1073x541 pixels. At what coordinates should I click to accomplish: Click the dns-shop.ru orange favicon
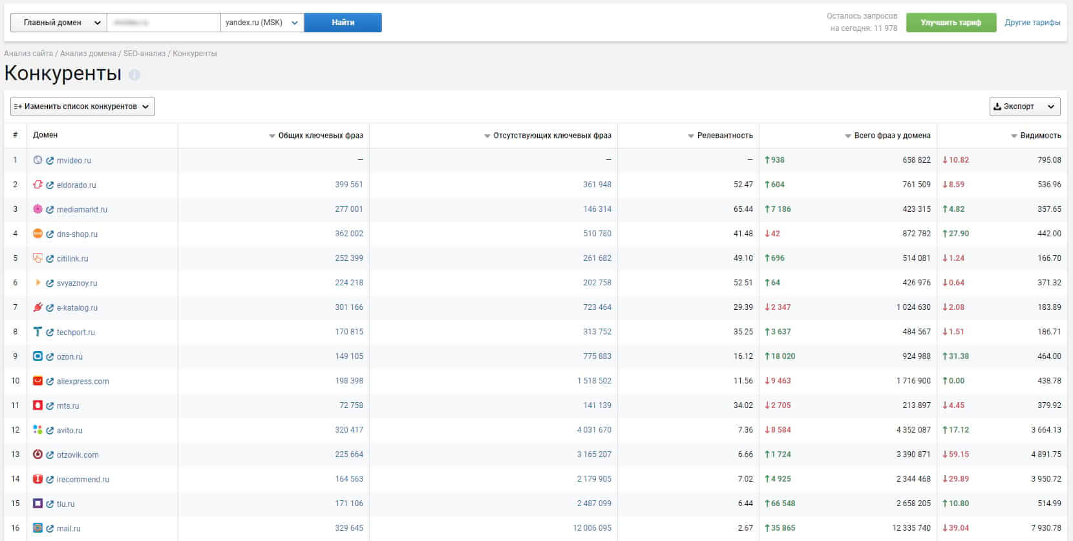37,234
